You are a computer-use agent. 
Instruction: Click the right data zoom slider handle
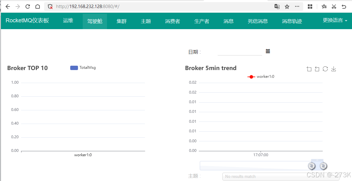tap(323, 166)
